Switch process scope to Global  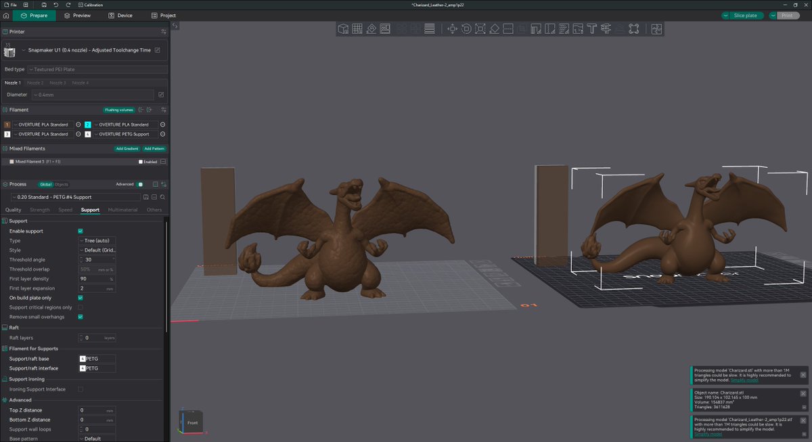45,184
